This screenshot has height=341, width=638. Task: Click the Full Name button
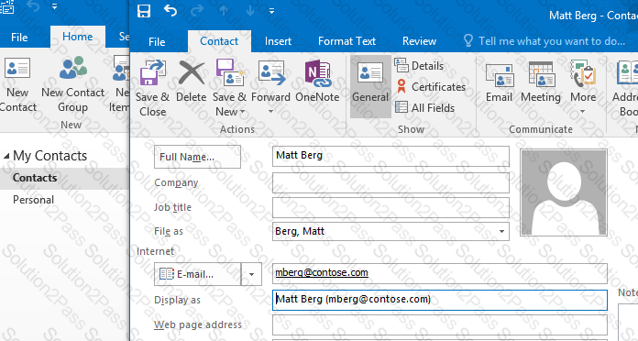tap(197, 157)
